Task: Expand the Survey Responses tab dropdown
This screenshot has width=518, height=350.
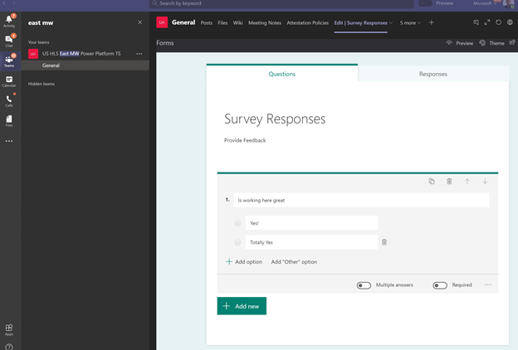Action: point(391,22)
